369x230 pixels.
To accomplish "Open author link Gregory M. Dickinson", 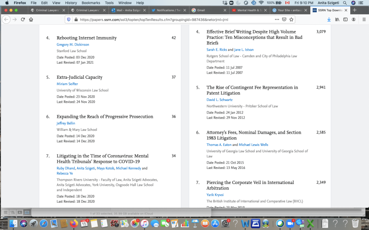I will [x=73, y=45].
